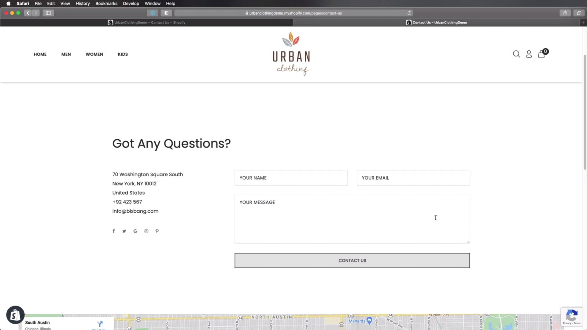The height and width of the screenshot is (330, 587).
Task: Reload the page using refresh icon
Action: 409,13
